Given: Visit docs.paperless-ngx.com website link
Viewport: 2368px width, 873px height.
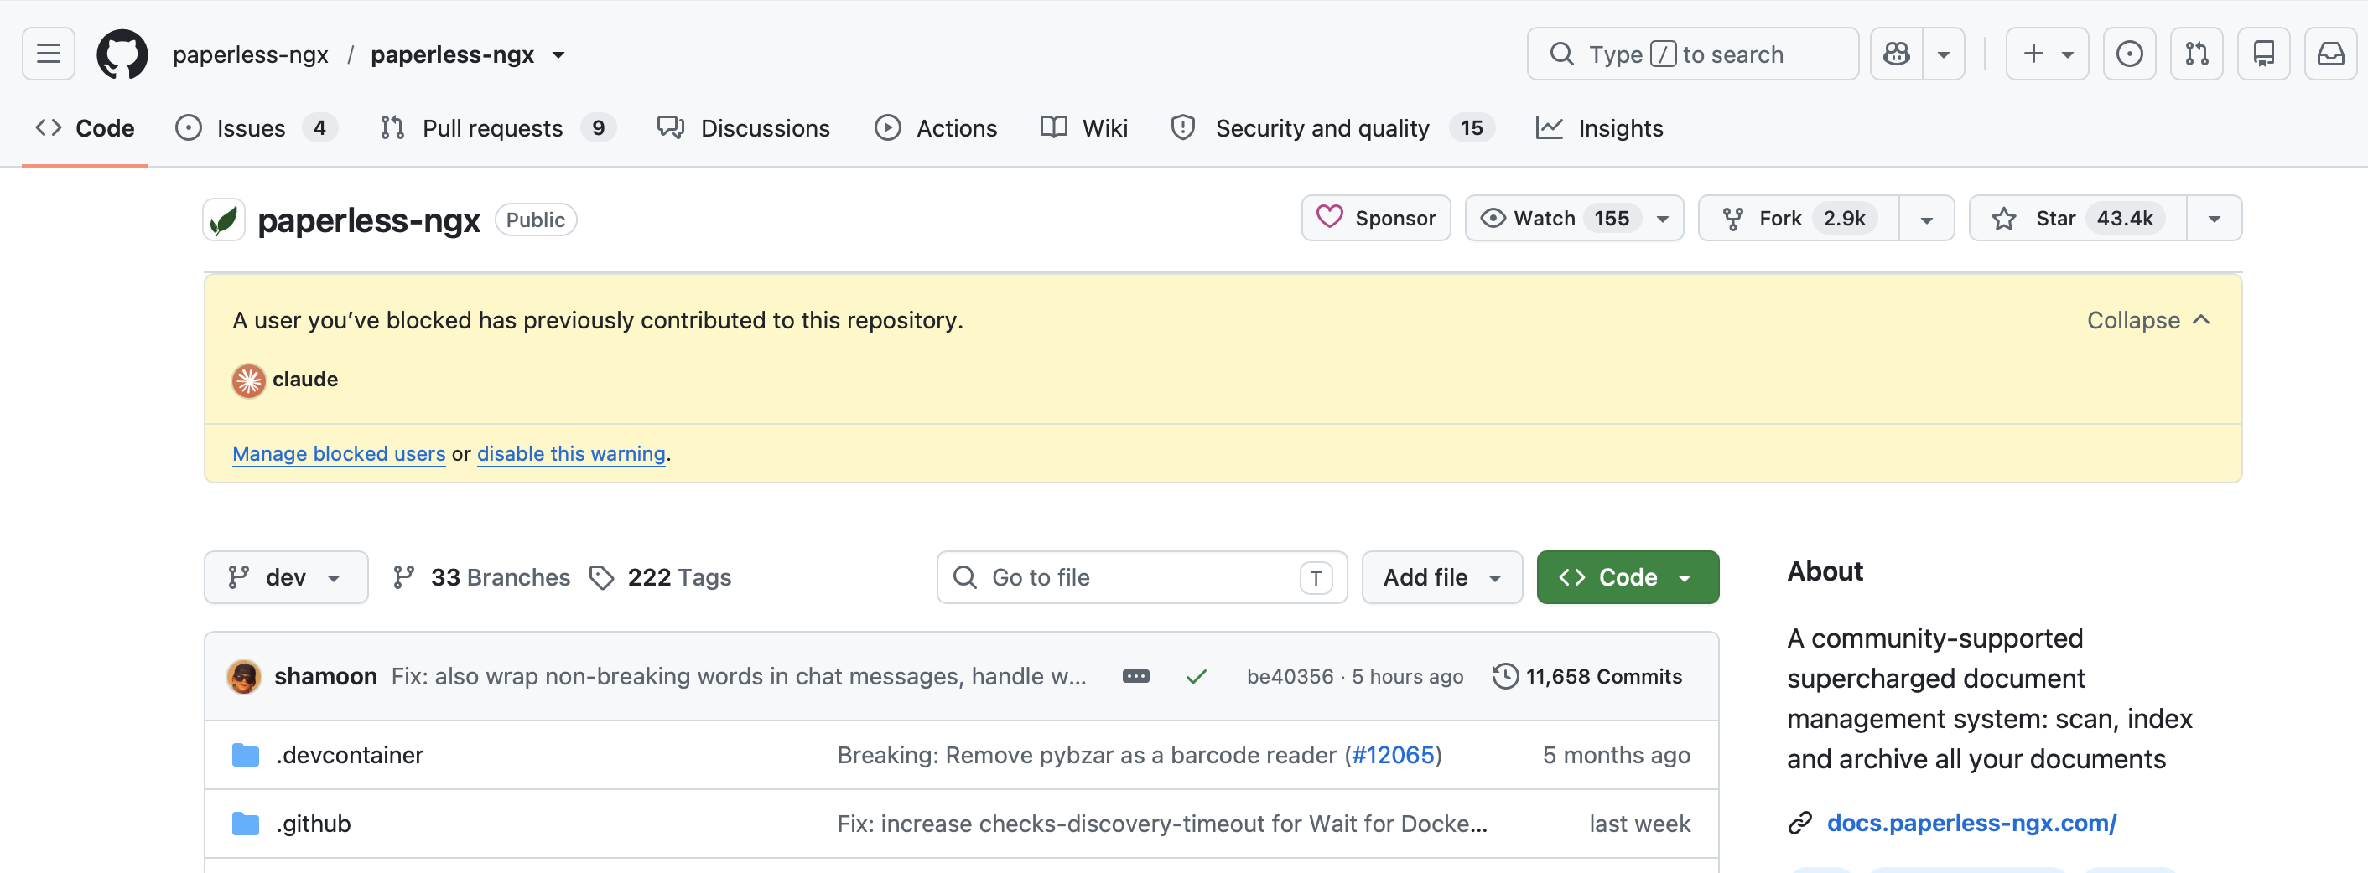Looking at the screenshot, I should pos(1971,823).
